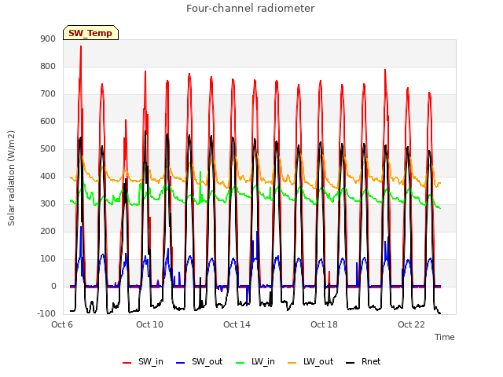Click the green LW_in legend color marker
Screen dimensions: 503x377
(x=240, y=363)
